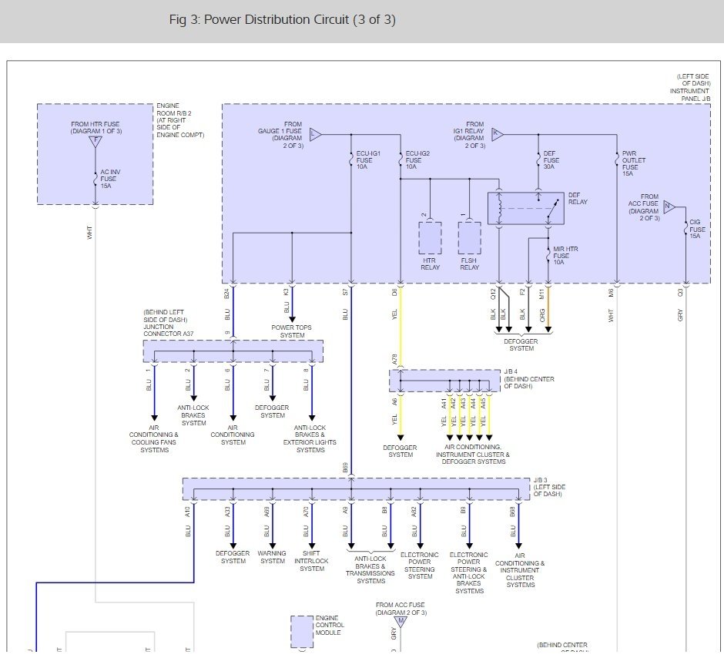
Task: Click the M connector triangle above the GRY wire
Action: coord(401,622)
